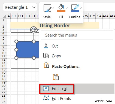Select column B header
Viewport: 115px width, 104px height.
(x=12, y=16)
